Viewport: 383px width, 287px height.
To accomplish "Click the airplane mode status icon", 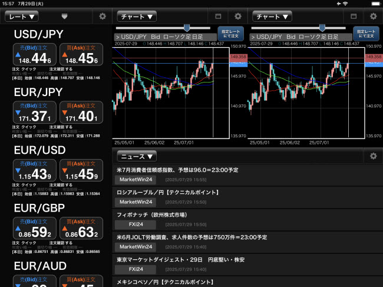I will click(x=339, y=4).
